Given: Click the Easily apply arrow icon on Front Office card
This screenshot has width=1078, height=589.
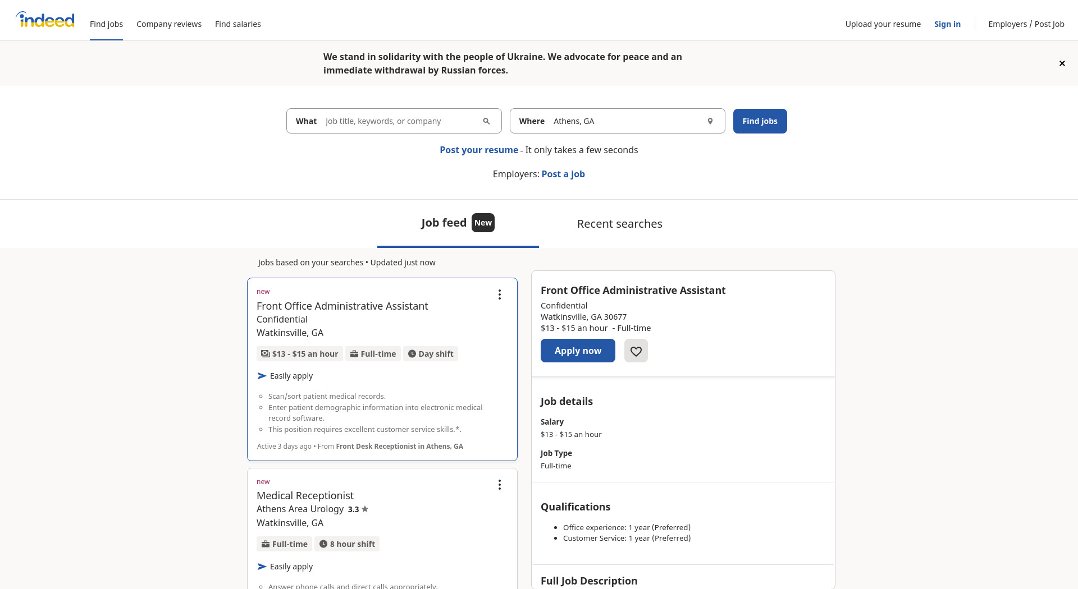Looking at the screenshot, I should click(x=262, y=376).
